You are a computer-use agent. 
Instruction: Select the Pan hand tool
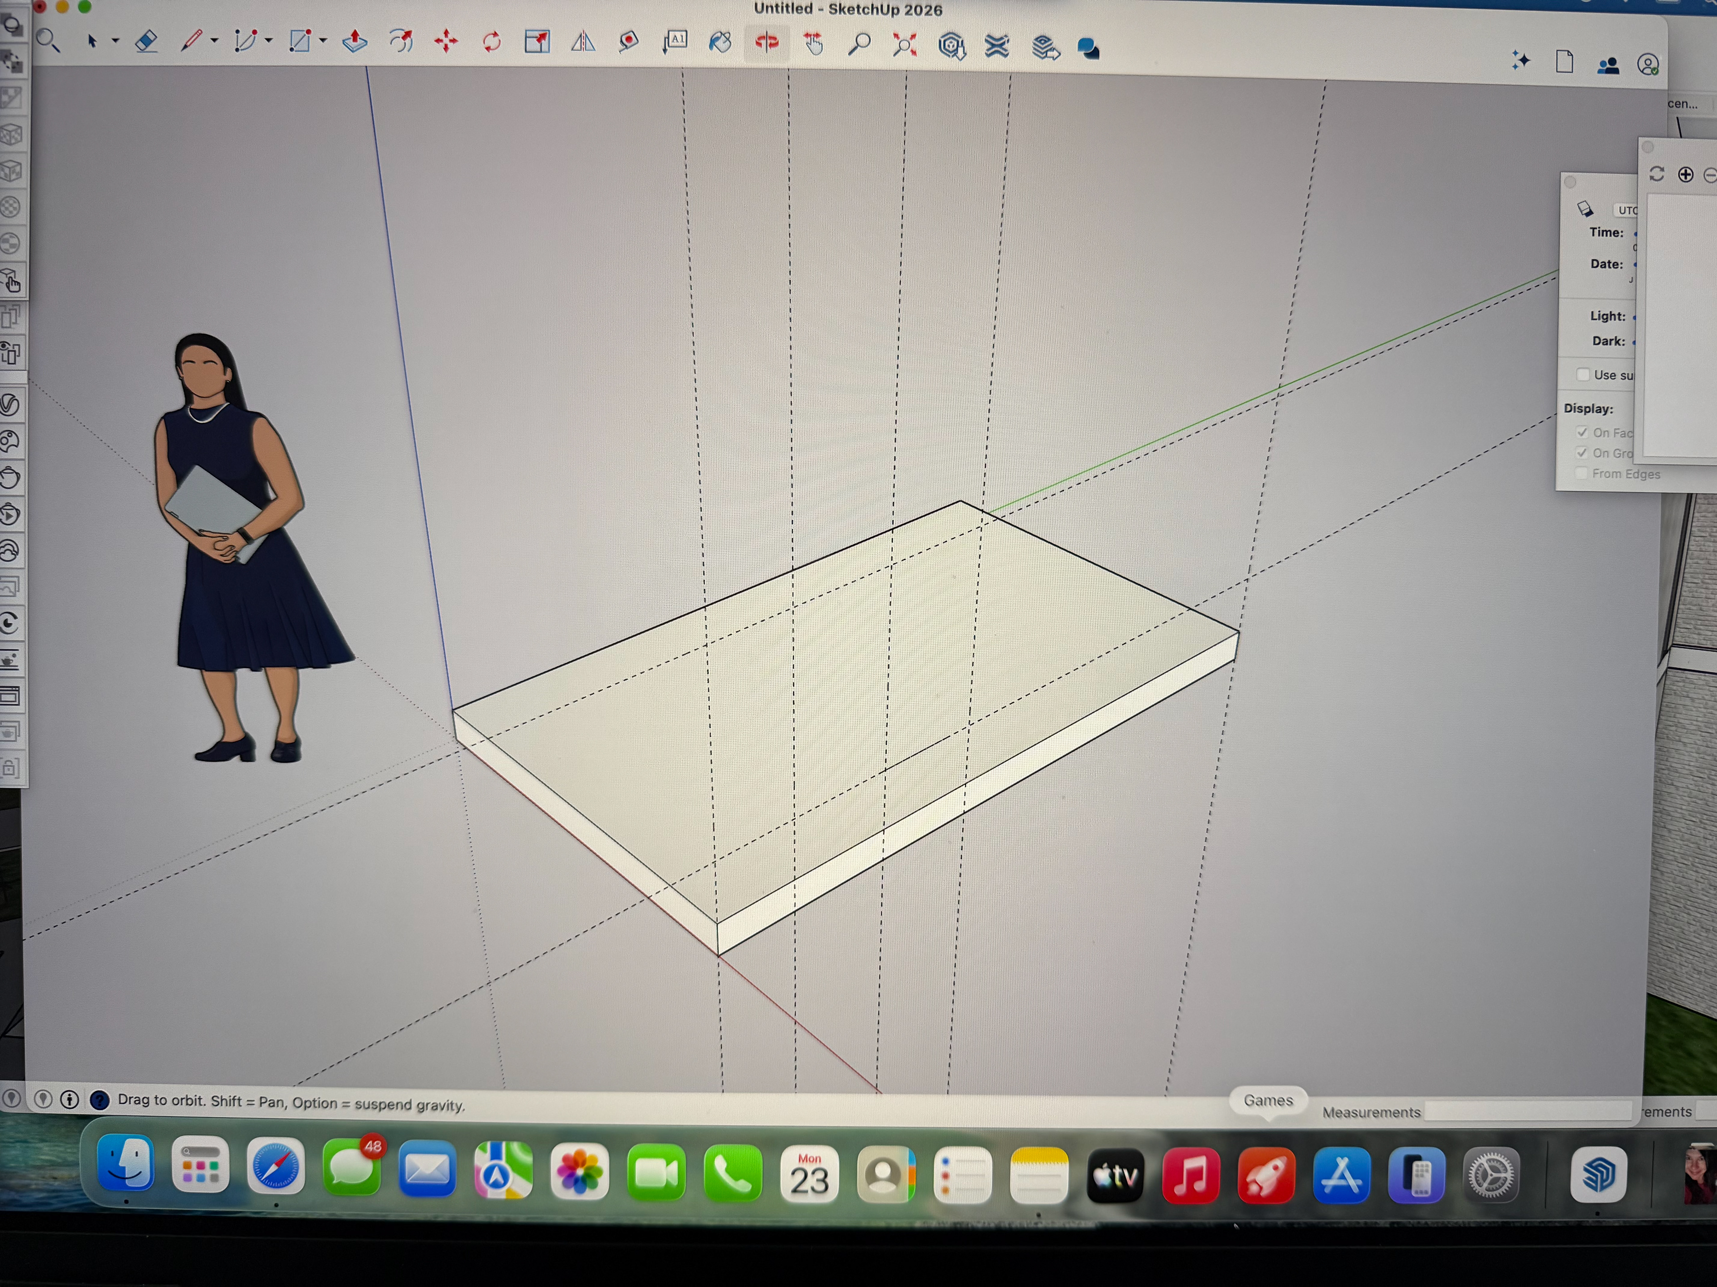coord(813,43)
